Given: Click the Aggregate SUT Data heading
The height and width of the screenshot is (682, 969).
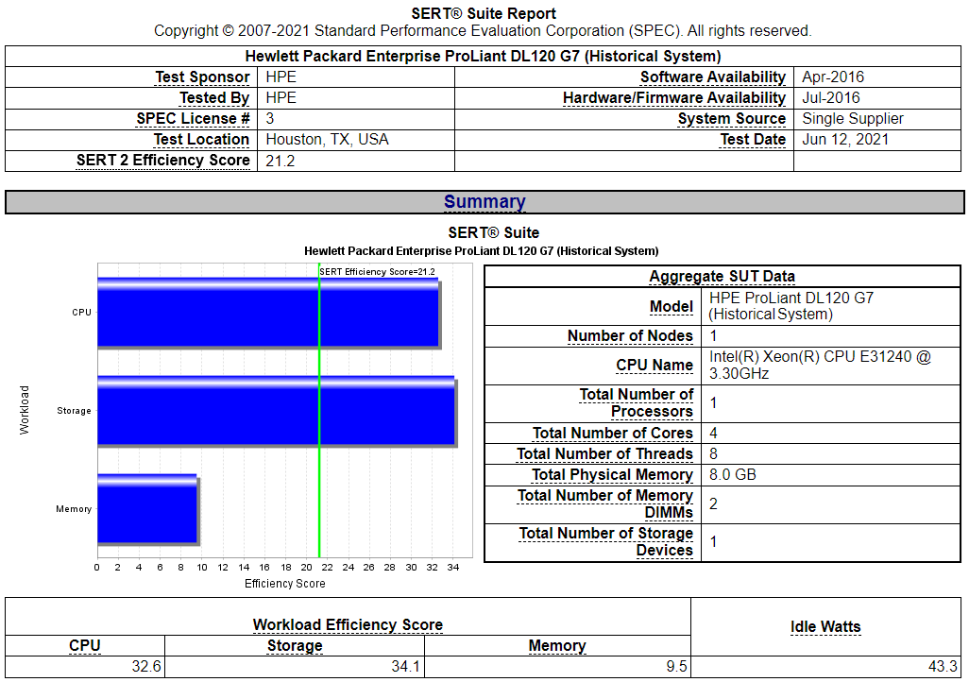Looking at the screenshot, I should tap(722, 277).
